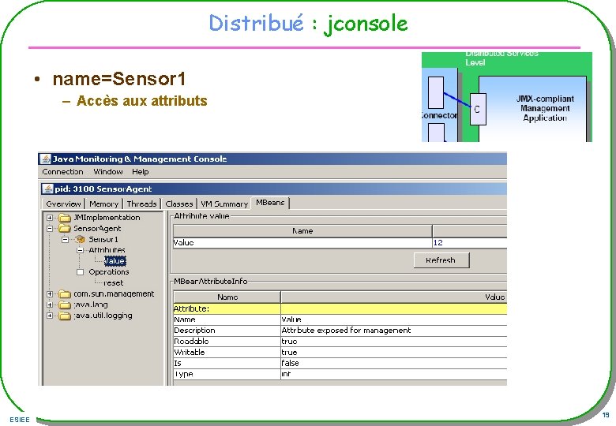Click the yellow Attribute: row
The width and height of the screenshot is (616, 426).
coord(340,308)
